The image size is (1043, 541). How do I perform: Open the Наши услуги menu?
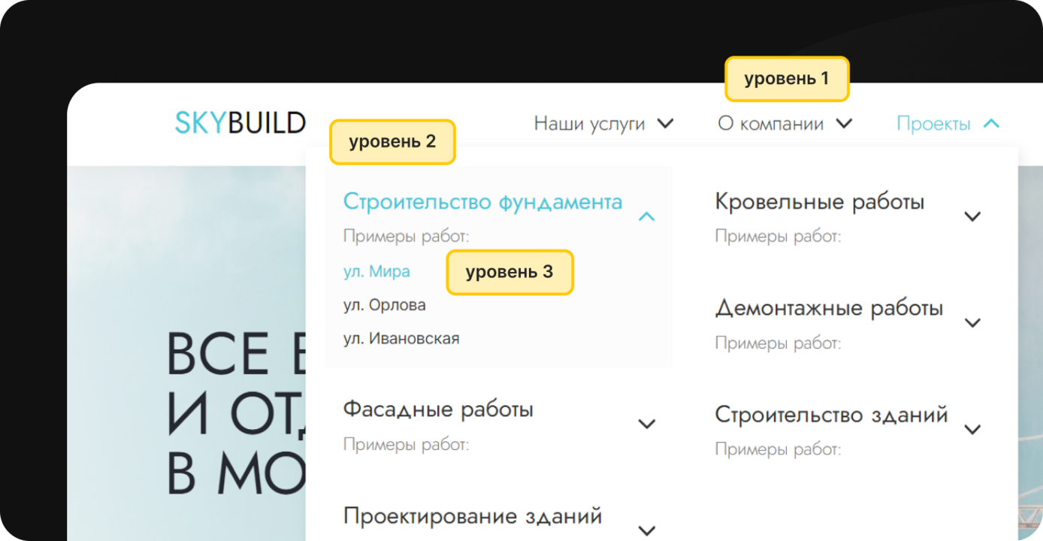589,124
